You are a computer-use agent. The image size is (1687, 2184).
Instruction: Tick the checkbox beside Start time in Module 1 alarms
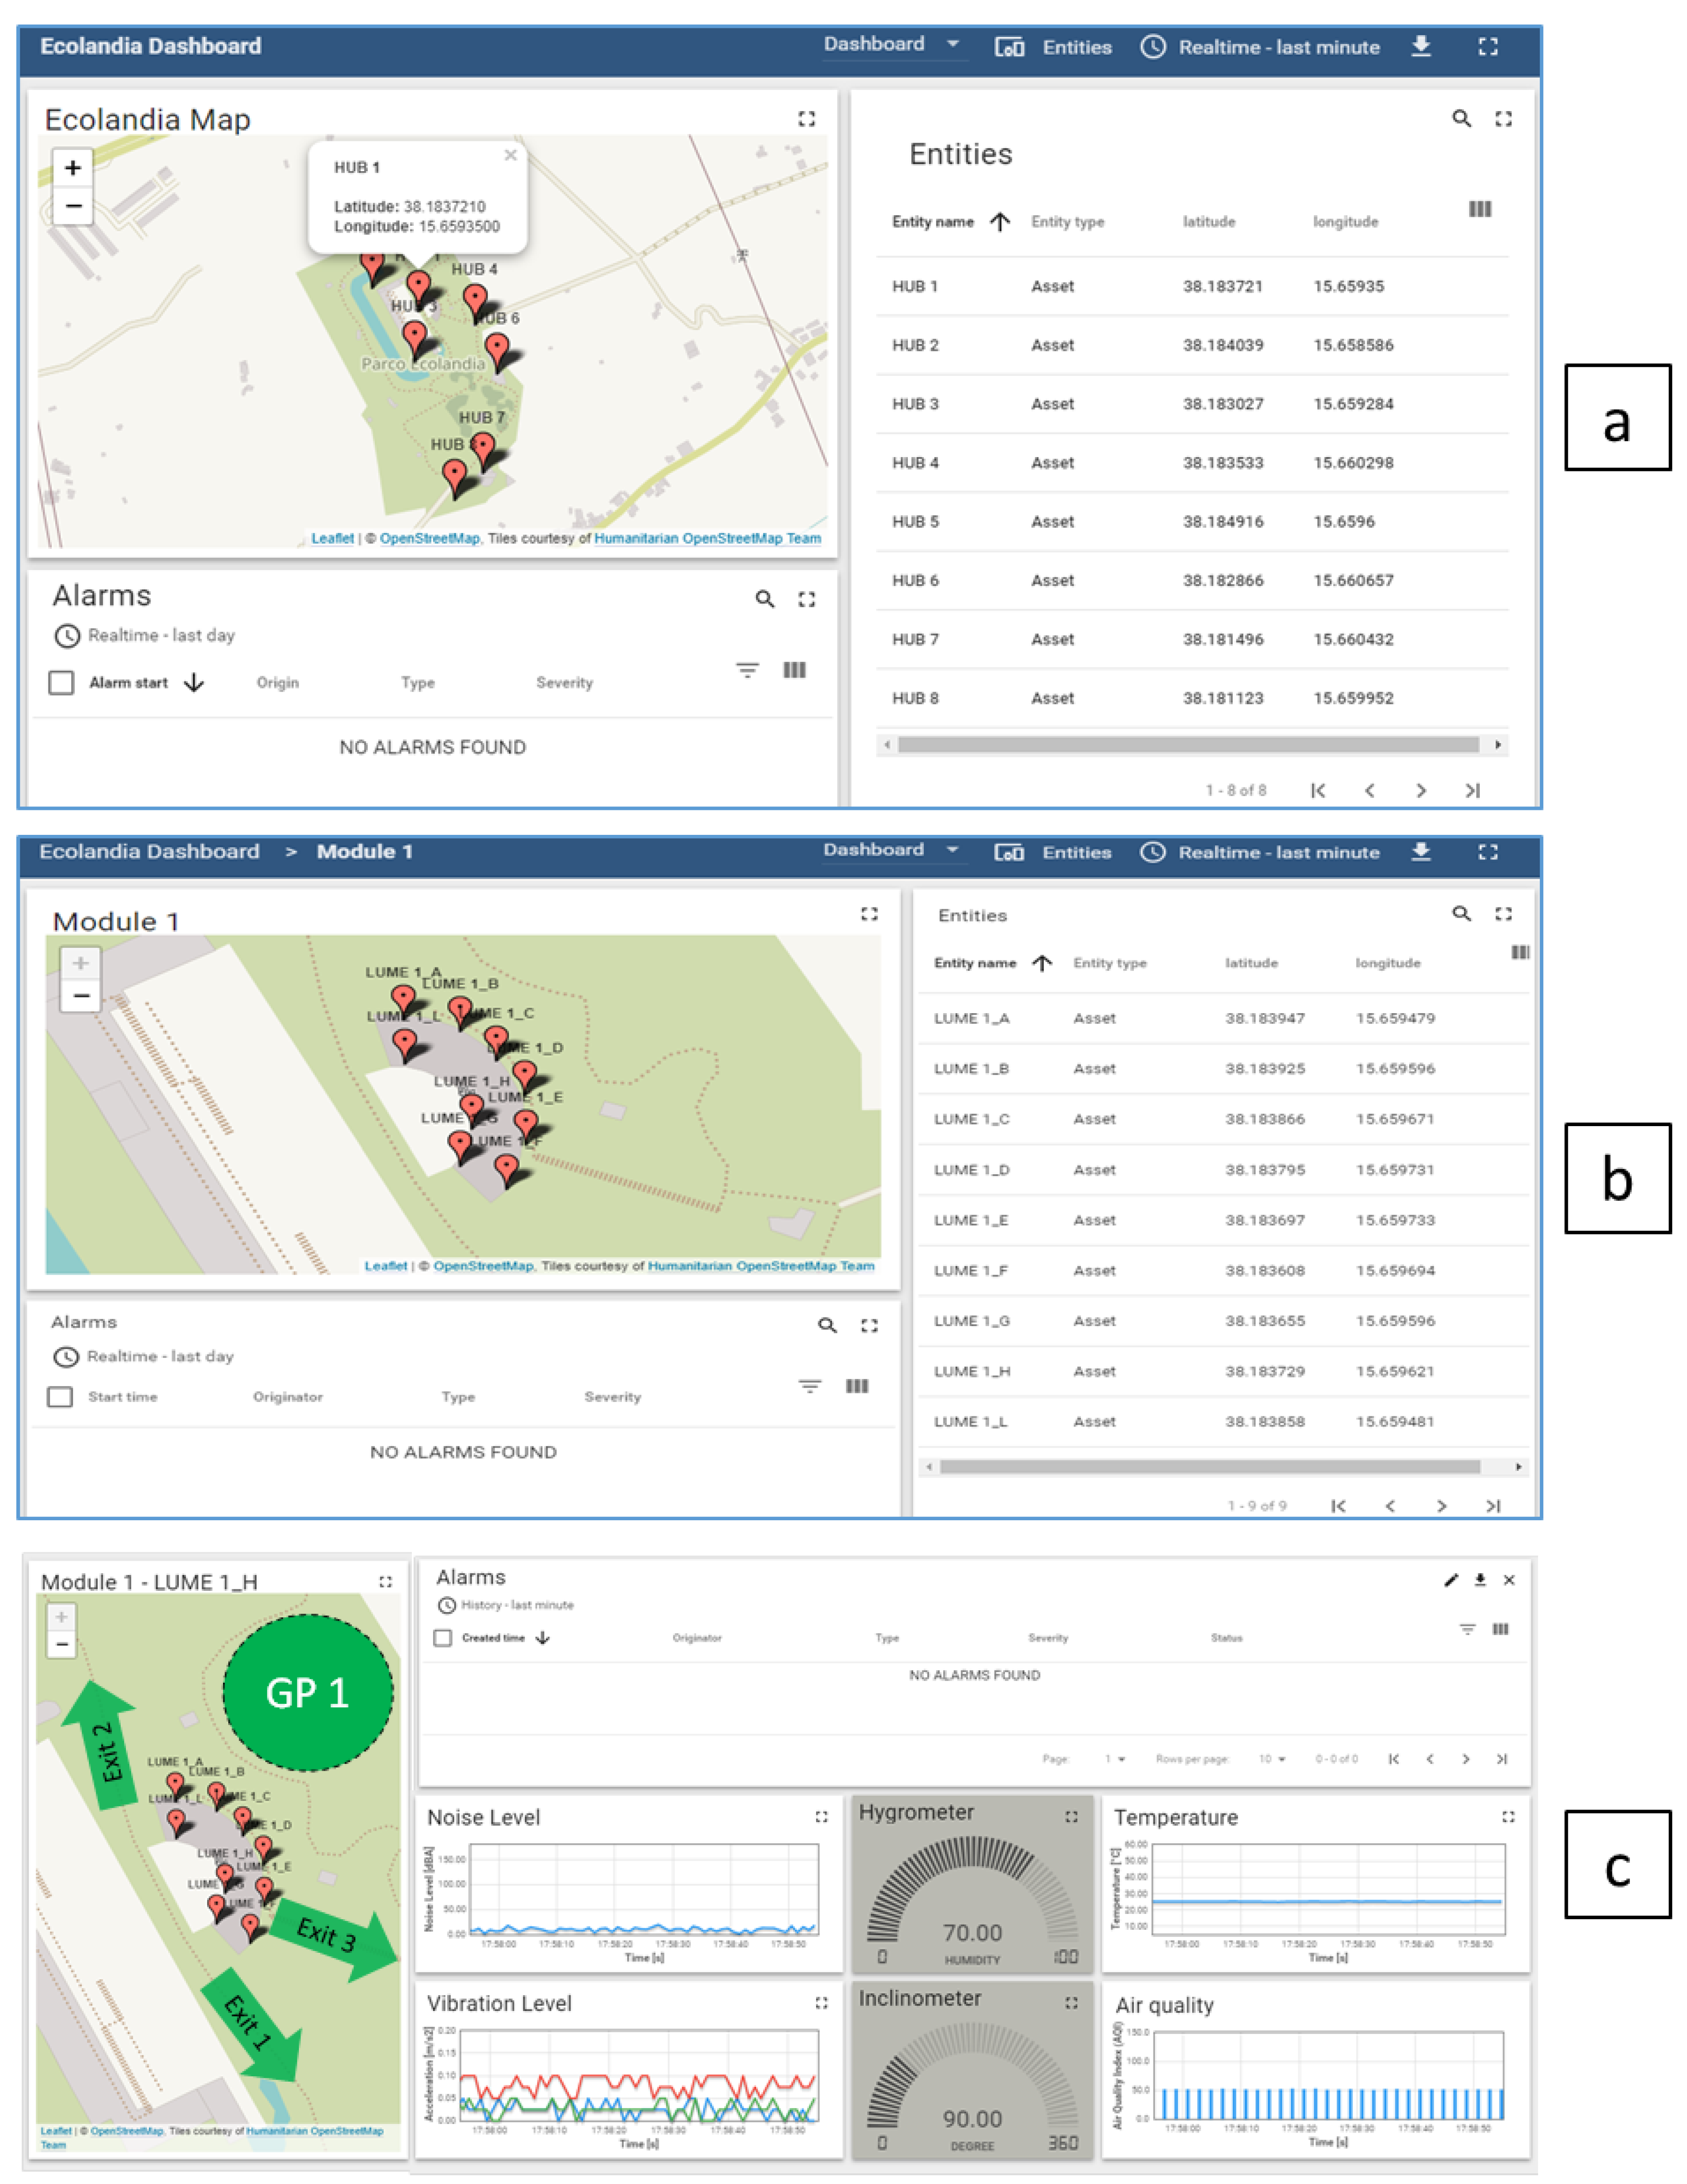click(60, 1397)
